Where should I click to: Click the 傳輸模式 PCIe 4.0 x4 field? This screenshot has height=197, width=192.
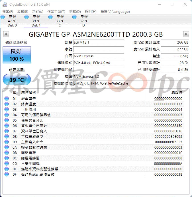99,63
